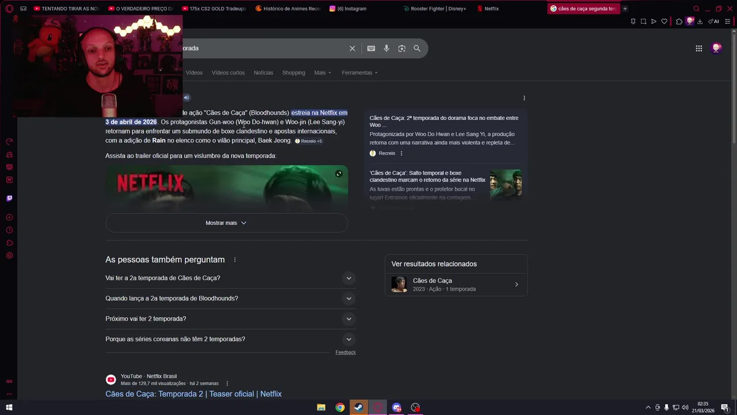The width and height of the screenshot is (737, 415).
Task: Open the Opera pinboards pin icon
Action: click(633, 21)
